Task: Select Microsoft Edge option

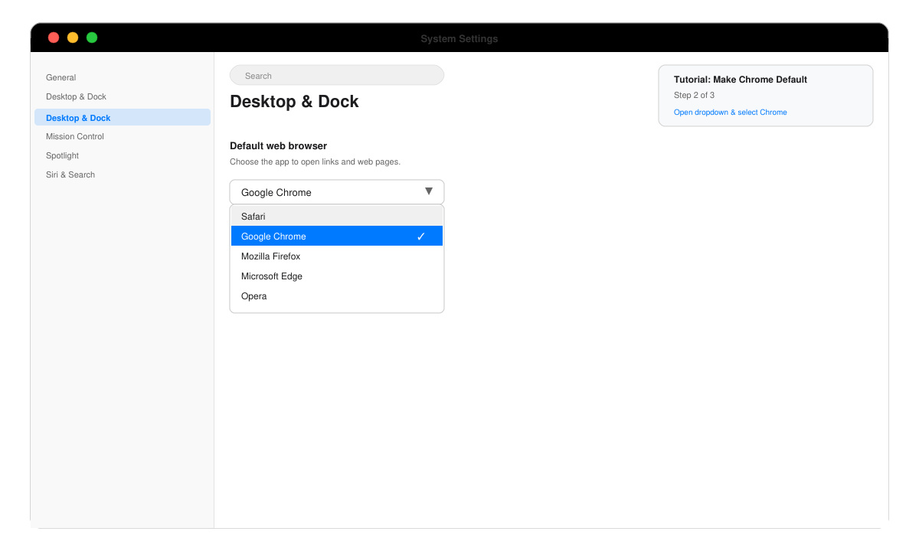Action: point(337,276)
